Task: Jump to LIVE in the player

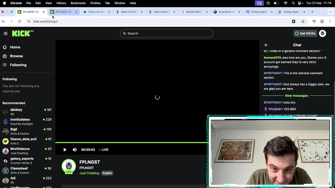Action: (x=103, y=150)
